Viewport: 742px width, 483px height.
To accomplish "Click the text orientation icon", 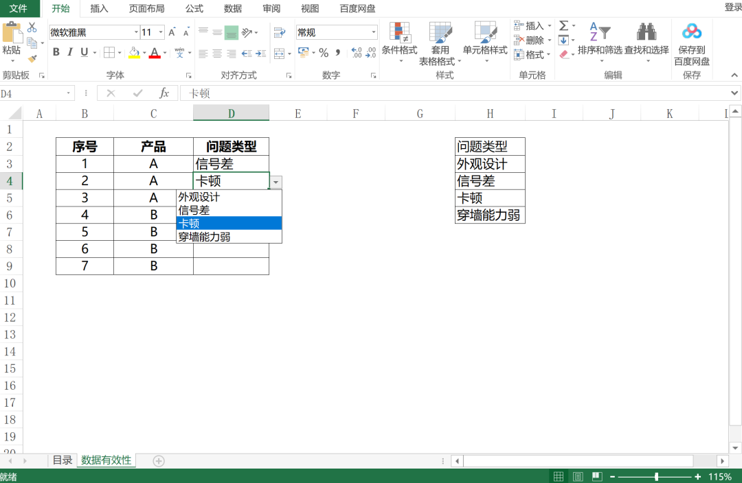I will click(247, 32).
